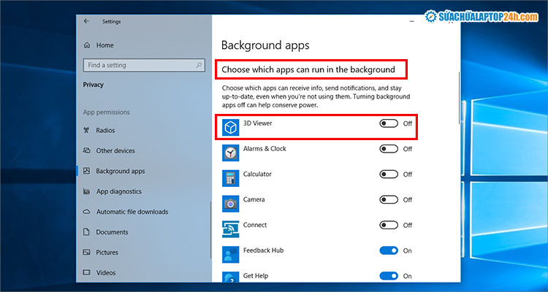The height and width of the screenshot is (292, 548).
Task: Click the main content vertical scrollbar
Action: tap(459, 98)
